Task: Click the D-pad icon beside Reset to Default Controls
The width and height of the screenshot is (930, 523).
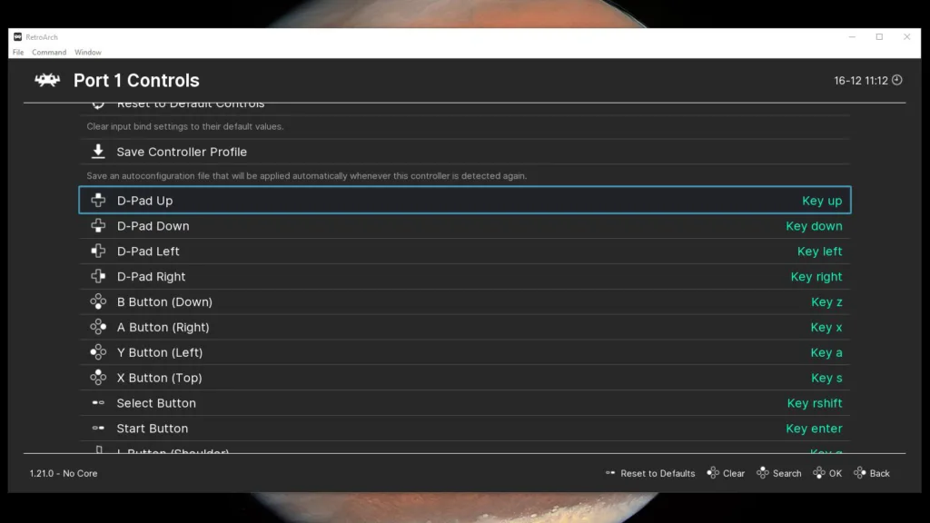Action: coord(98,104)
